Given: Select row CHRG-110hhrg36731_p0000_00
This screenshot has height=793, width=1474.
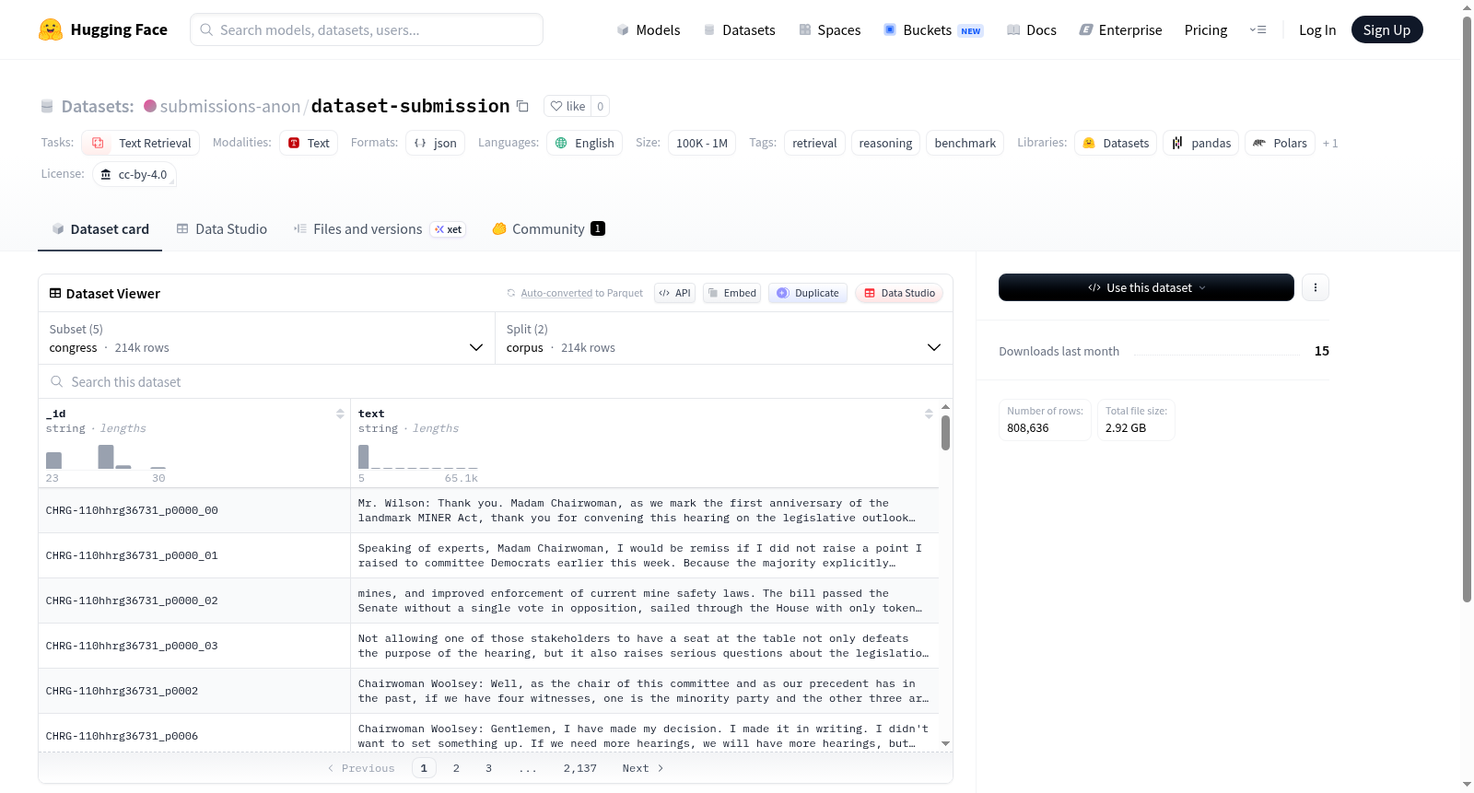Looking at the screenshot, I should tap(488, 510).
